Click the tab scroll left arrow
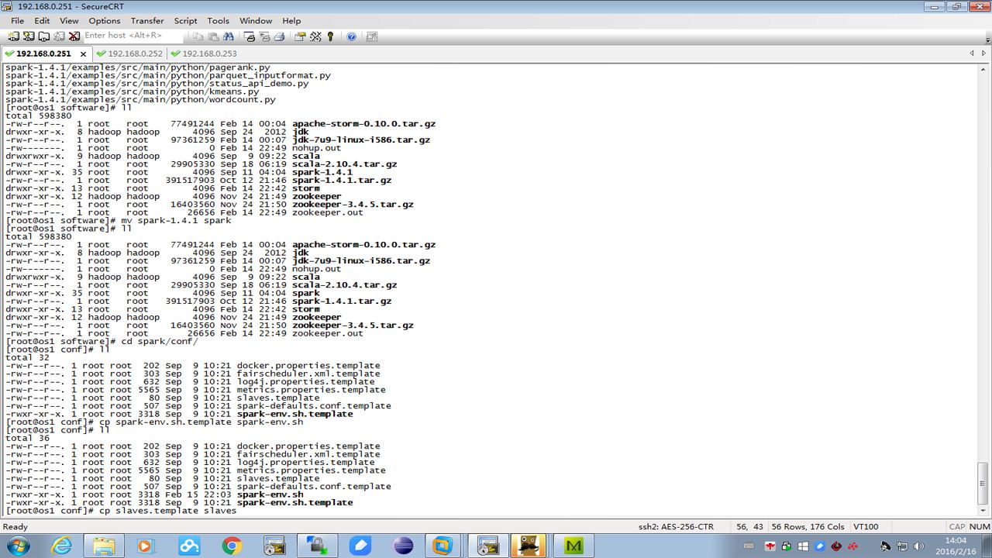 click(972, 53)
